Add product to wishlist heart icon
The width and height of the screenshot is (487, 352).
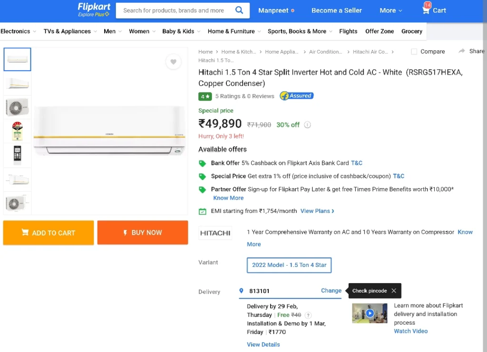[173, 62]
